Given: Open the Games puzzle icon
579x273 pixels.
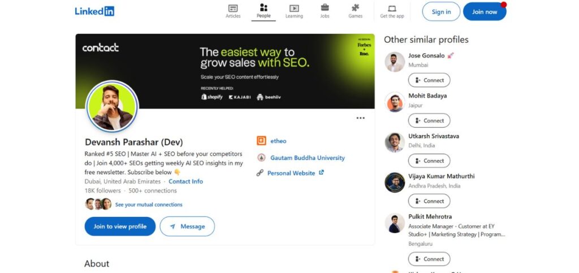Looking at the screenshot, I should tap(355, 8).
